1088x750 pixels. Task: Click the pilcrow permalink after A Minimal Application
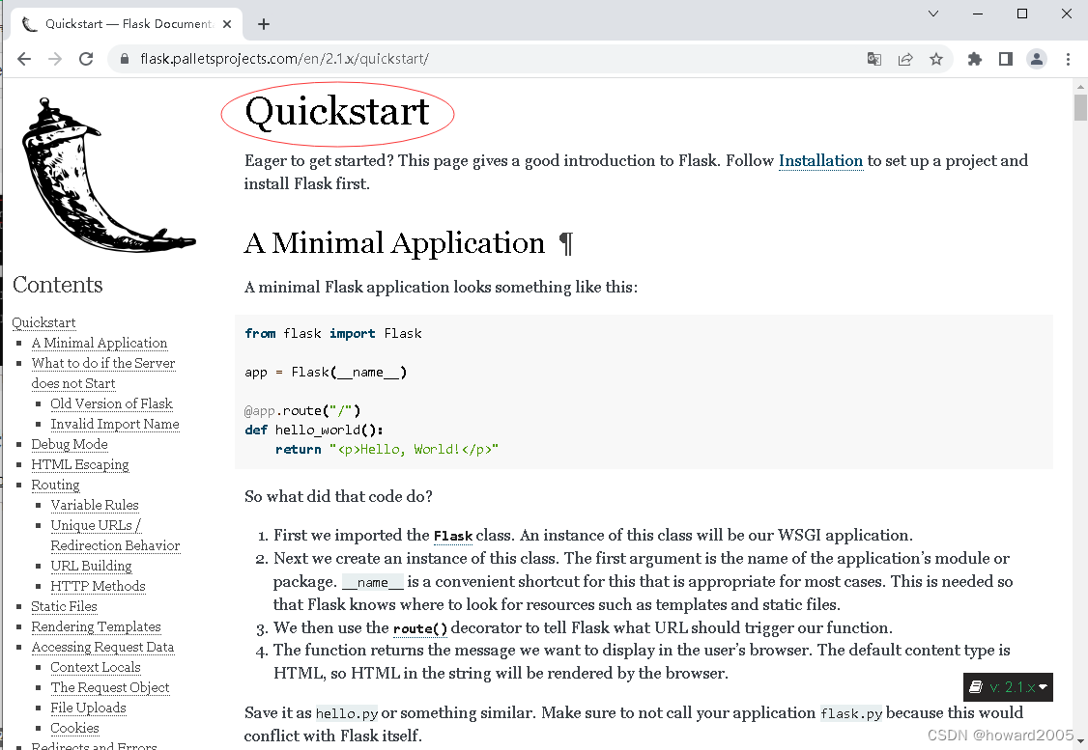point(566,244)
